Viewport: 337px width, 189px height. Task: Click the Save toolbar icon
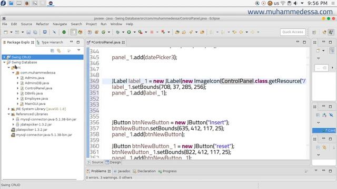(x=28, y=32)
